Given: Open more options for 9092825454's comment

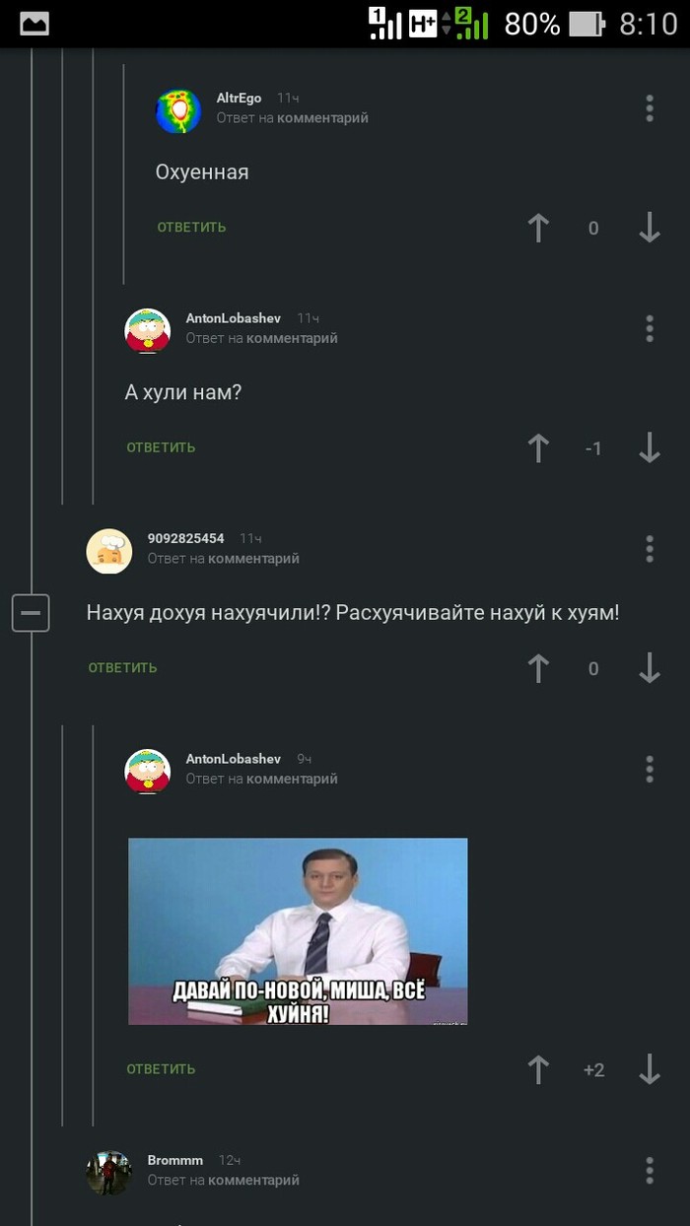Looking at the screenshot, I should (x=650, y=549).
